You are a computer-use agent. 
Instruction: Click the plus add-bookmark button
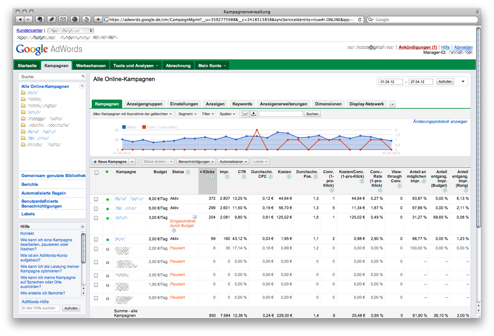pyautogui.click(x=98, y=19)
